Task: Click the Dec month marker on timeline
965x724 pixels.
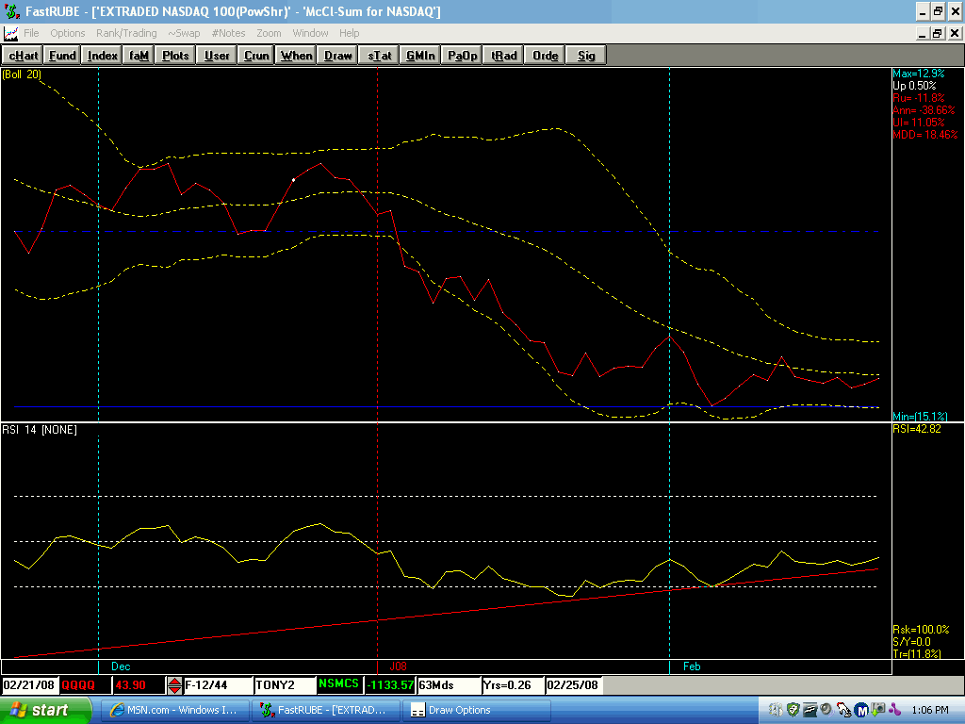Action: pos(121,666)
